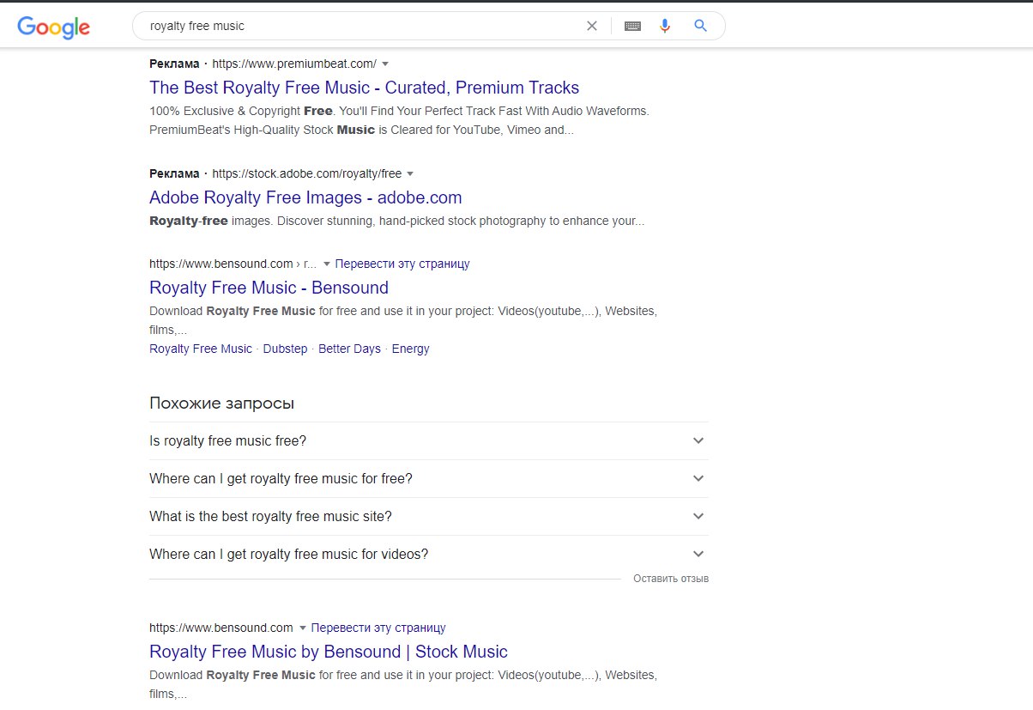Click the lower https://www.bensound.com URL text
Image resolution: width=1033 pixels, height=710 pixels.
click(221, 628)
